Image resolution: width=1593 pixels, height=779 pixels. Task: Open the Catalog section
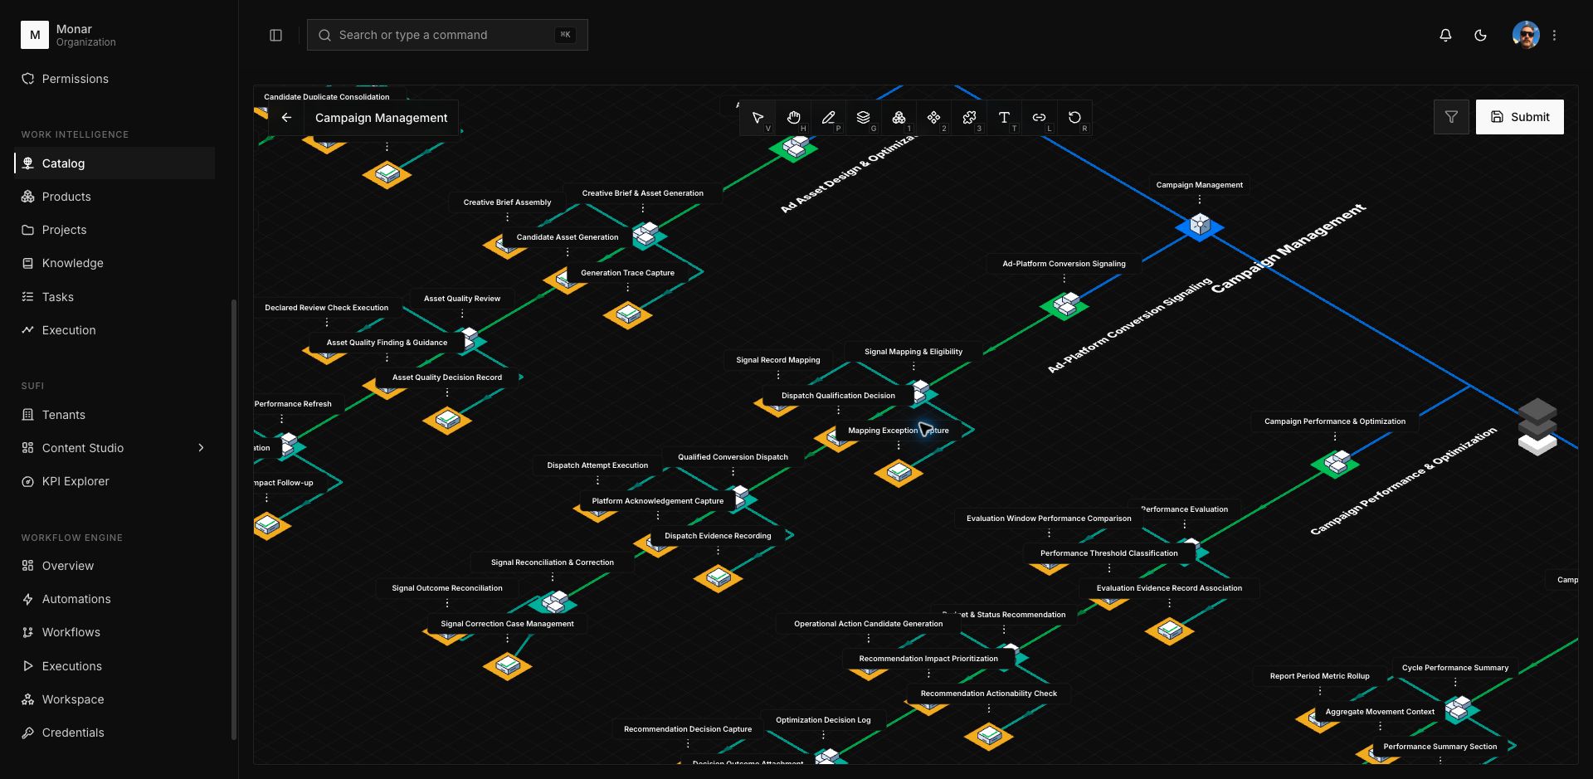[114, 163]
